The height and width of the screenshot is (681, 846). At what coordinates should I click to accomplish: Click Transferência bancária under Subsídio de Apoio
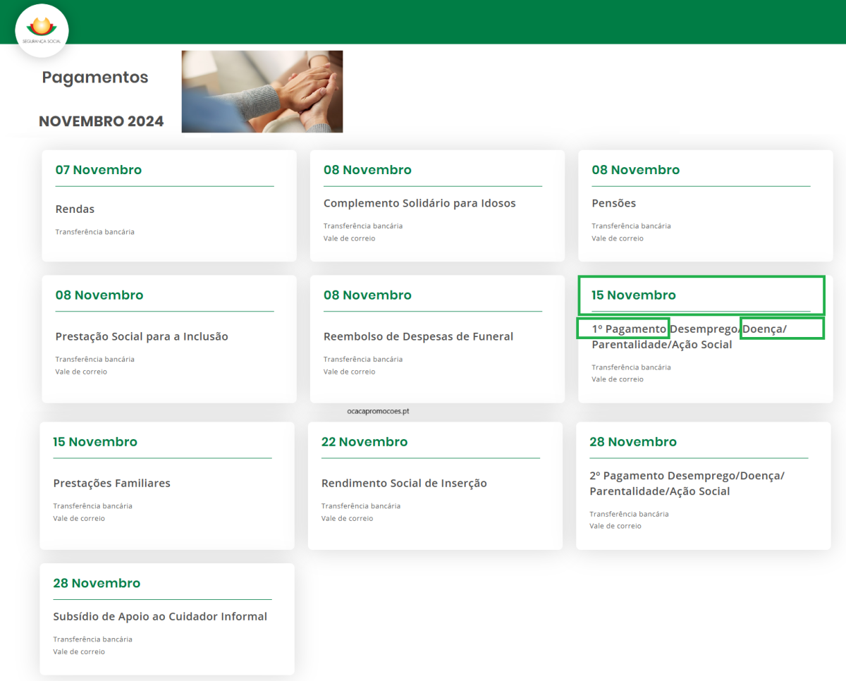93,639
